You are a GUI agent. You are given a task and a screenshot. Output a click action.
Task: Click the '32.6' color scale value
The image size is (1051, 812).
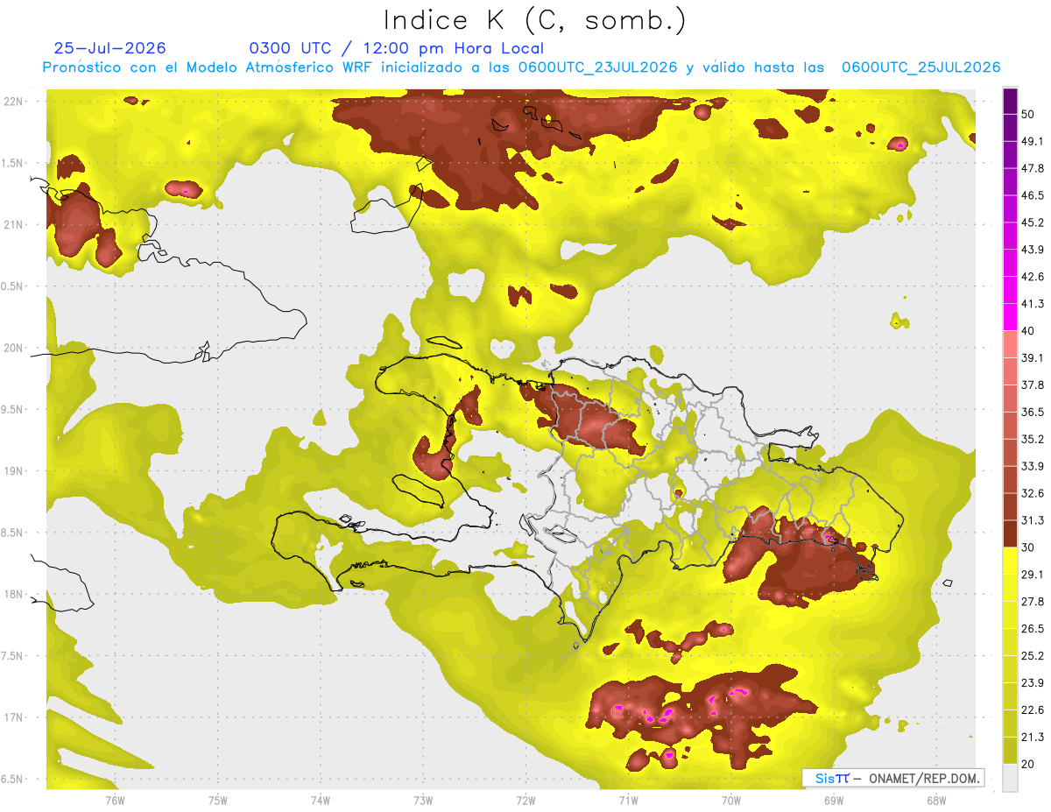[1033, 493]
